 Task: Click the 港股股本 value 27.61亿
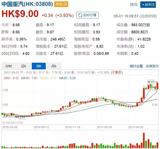point(60,46)
